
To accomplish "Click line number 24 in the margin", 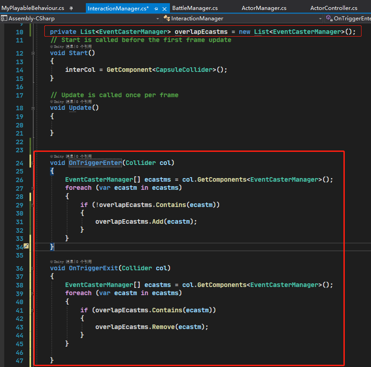I will pos(19,163).
